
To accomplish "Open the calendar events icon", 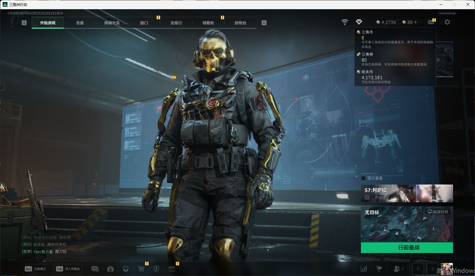I will pyautogui.click(x=171, y=269).
